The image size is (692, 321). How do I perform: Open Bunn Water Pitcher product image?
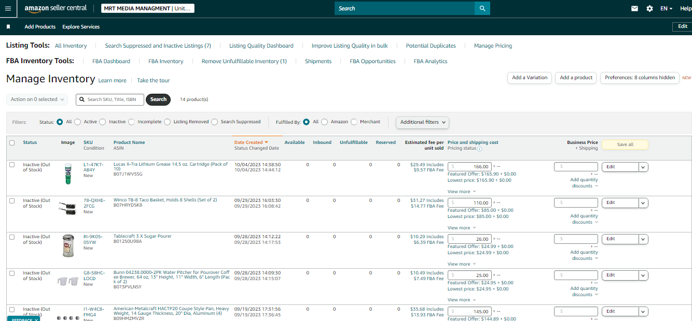click(67, 281)
